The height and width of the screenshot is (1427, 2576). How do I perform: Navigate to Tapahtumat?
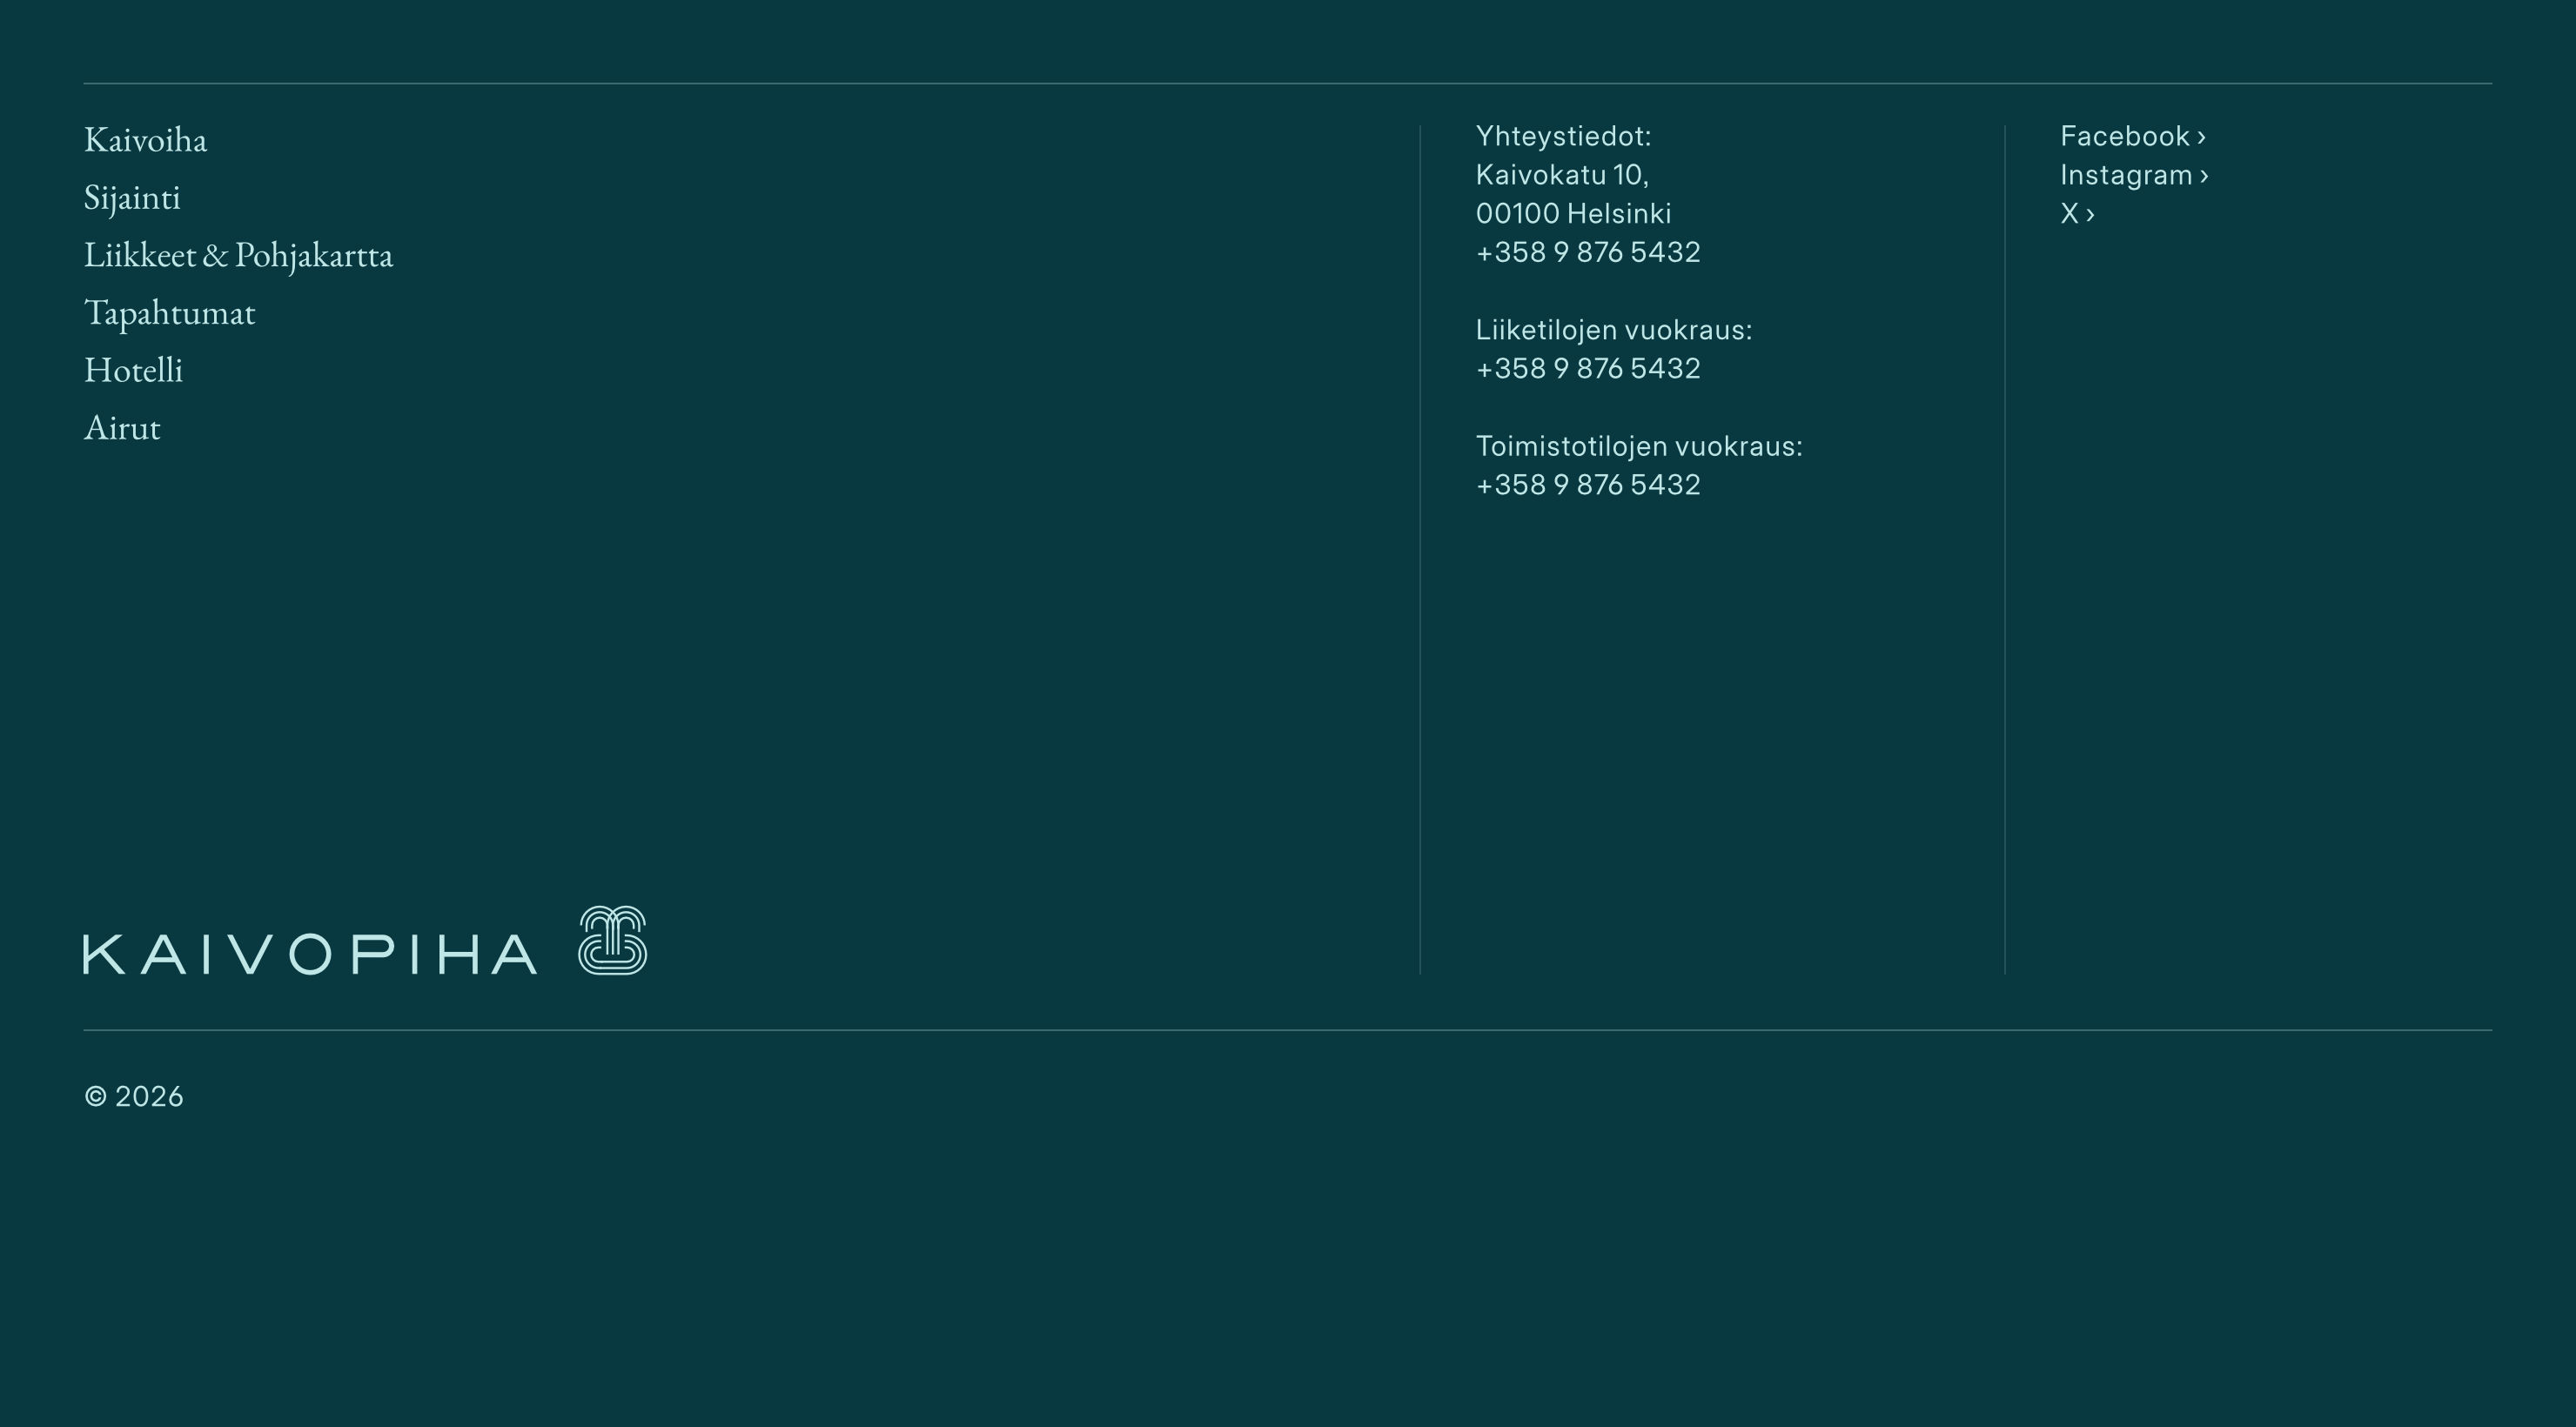click(169, 313)
